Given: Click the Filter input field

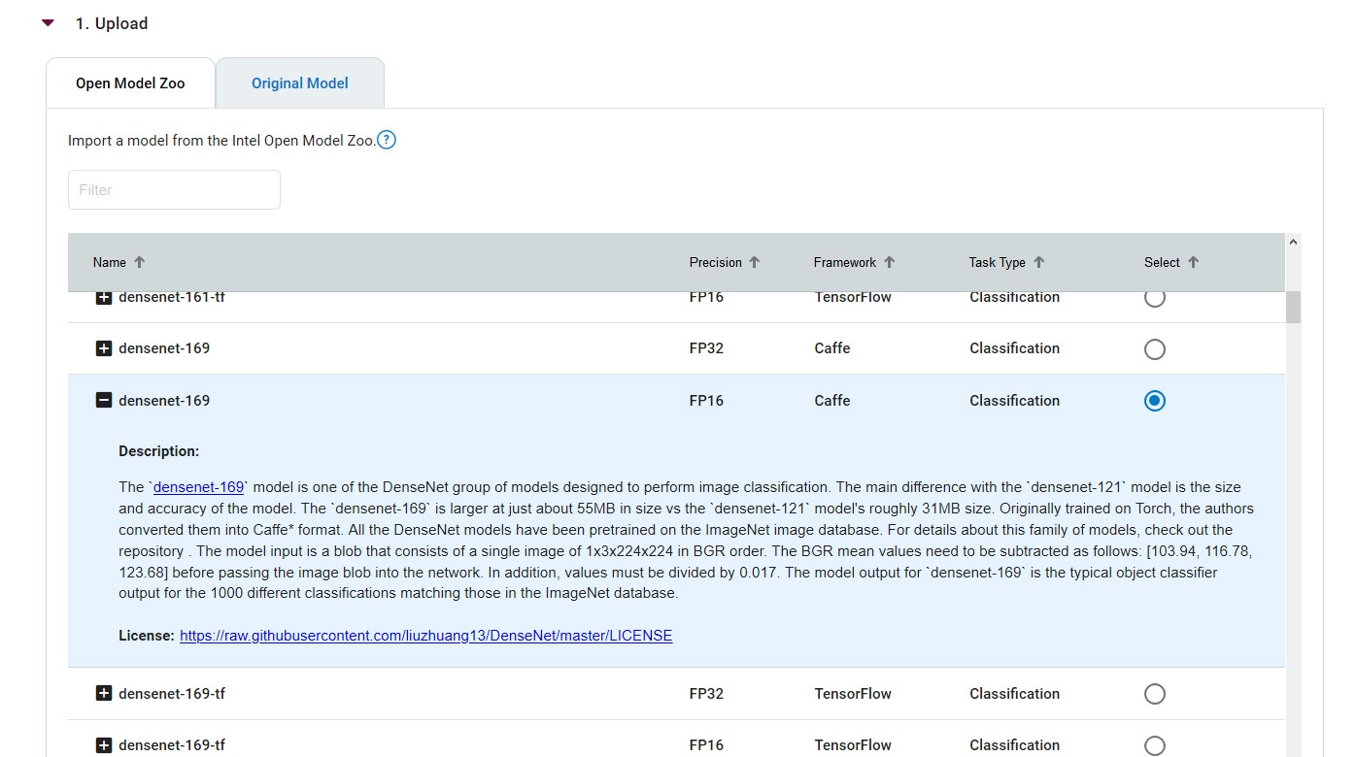Looking at the screenshot, I should tap(174, 189).
